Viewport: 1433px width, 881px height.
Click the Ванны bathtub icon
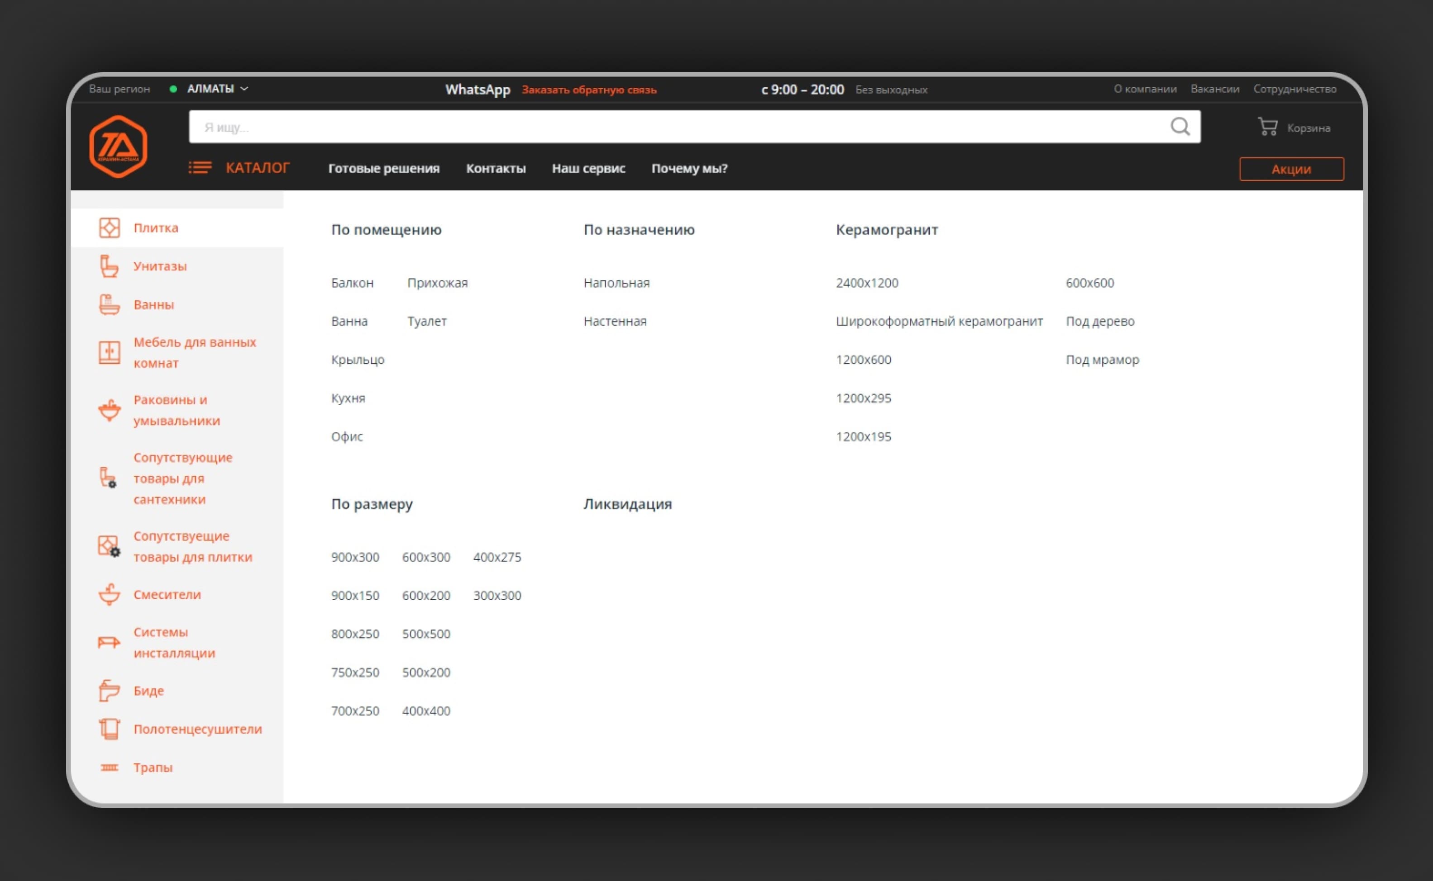click(109, 305)
